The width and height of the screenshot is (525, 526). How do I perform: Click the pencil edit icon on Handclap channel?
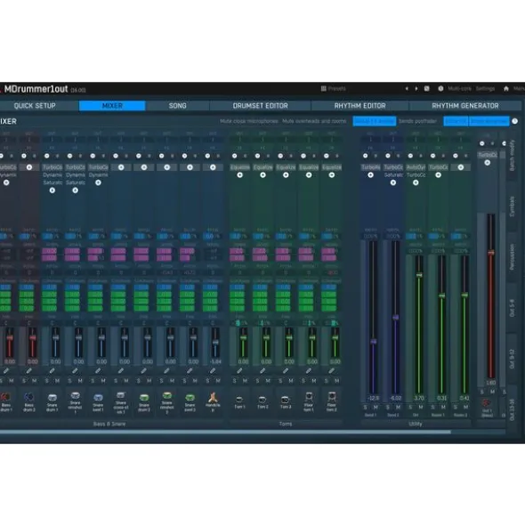pyautogui.click(x=213, y=370)
